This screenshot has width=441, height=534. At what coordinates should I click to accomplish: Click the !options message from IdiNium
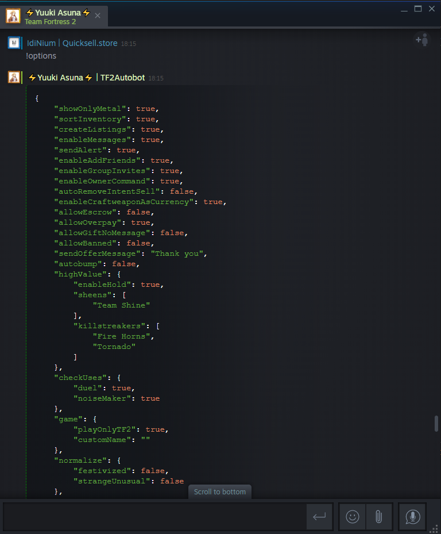41,56
